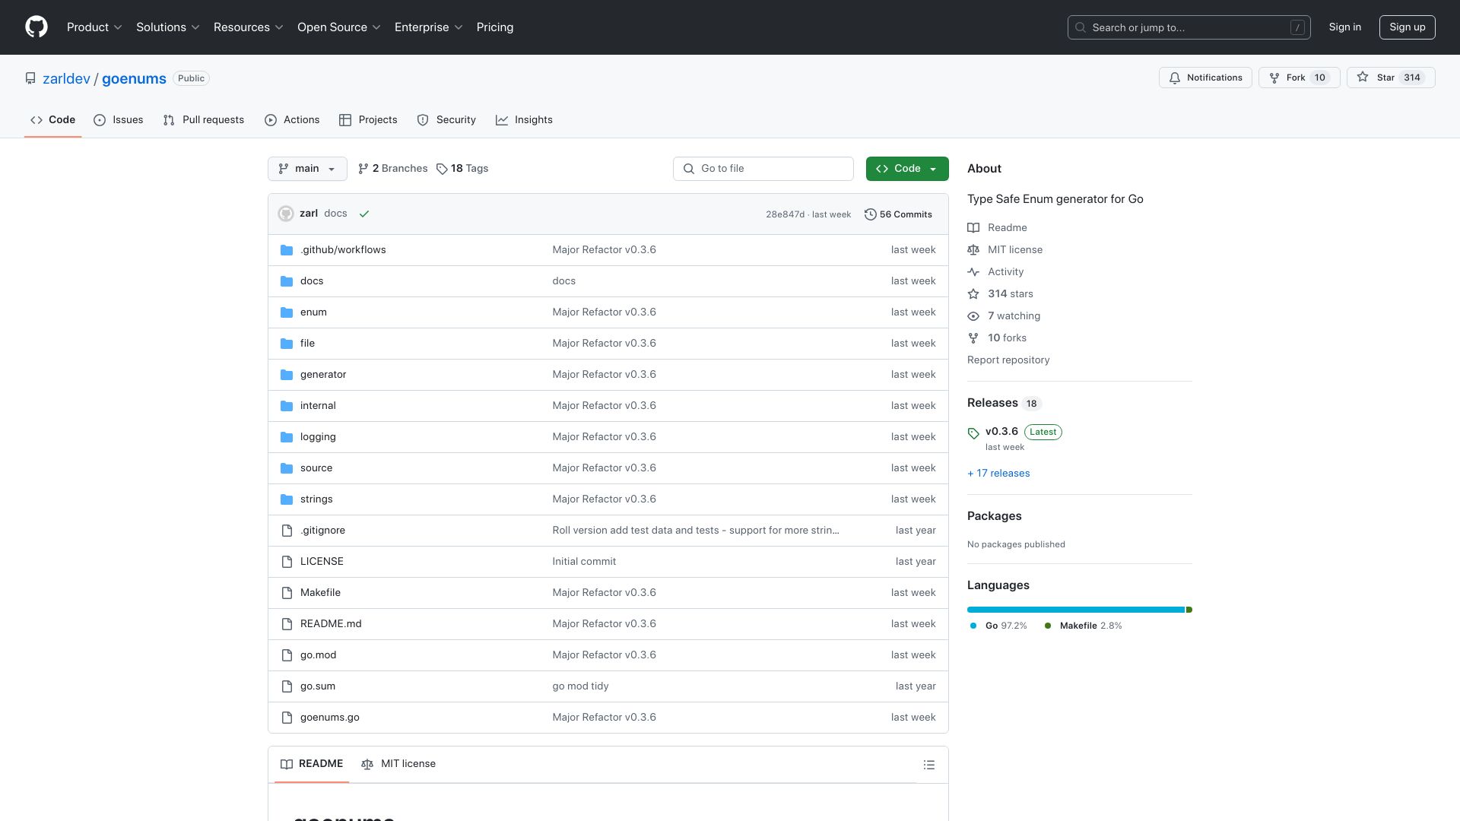Click the green check status icon
The height and width of the screenshot is (821, 1460).
[364, 214]
